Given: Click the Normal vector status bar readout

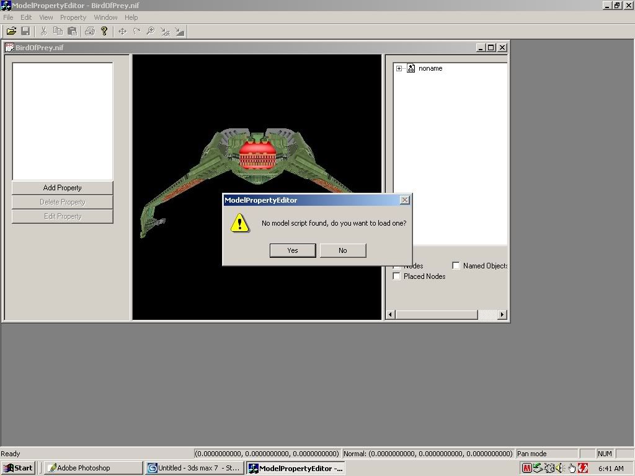Looking at the screenshot, I should click(x=428, y=454).
